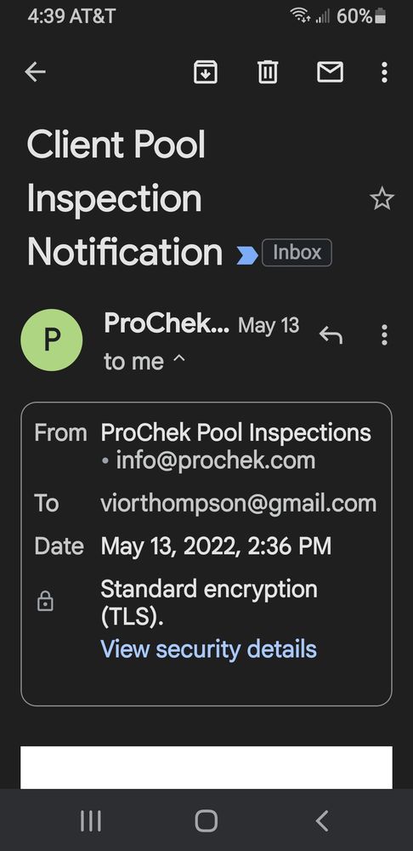Go to home screen via home button
The height and width of the screenshot is (851, 413).
click(206, 820)
